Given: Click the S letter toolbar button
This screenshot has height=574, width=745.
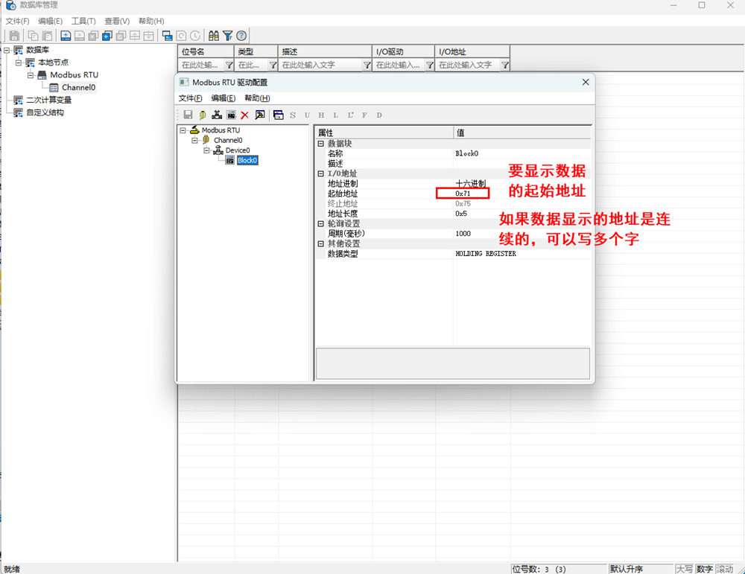Looking at the screenshot, I should point(293,115).
